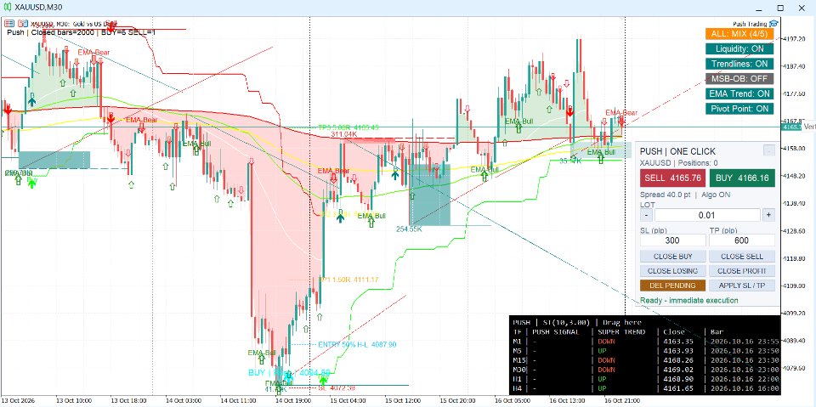Click the 'SL 4072.39' chart label
This screenshot has height=407, width=816.
click(x=337, y=388)
